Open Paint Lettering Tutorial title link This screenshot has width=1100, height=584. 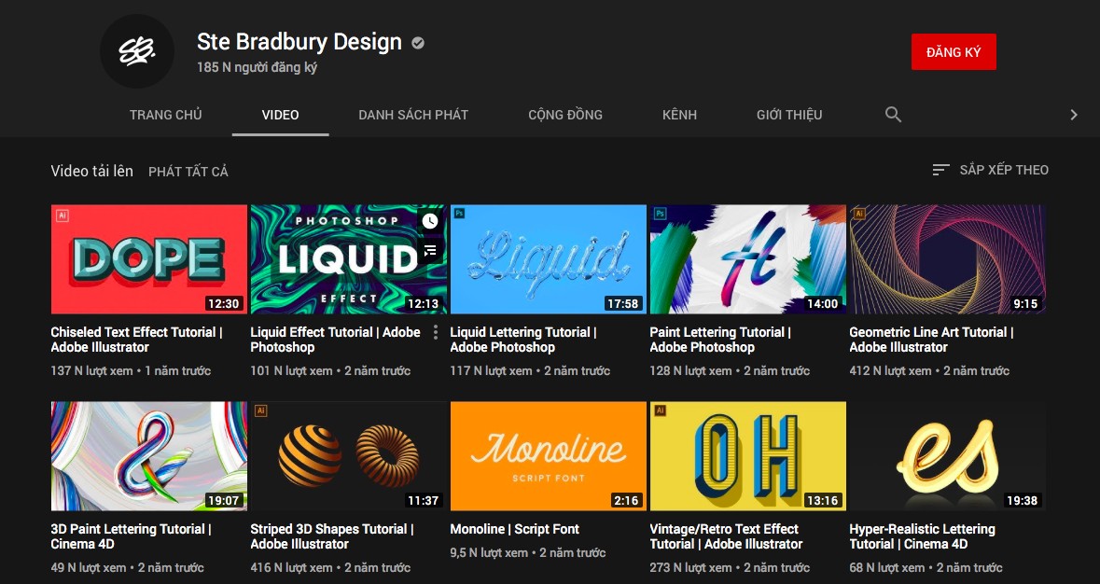click(x=720, y=340)
